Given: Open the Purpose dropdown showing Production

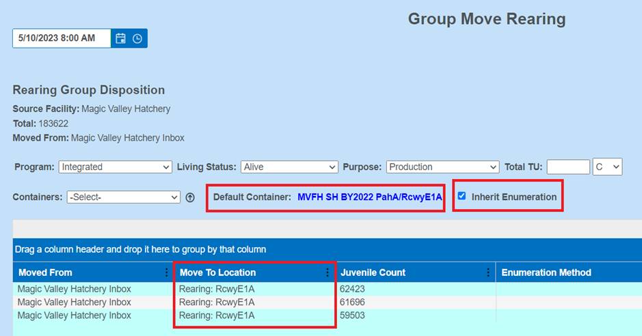Looking at the screenshot, I should (442, 167).
